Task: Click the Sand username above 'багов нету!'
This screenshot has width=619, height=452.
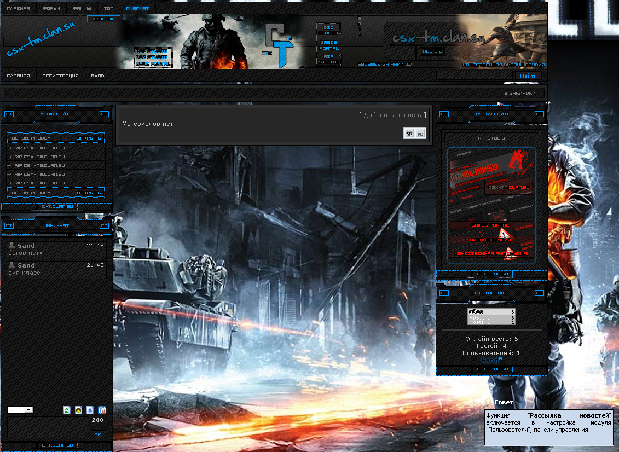Action: click(x=26, y=246)
